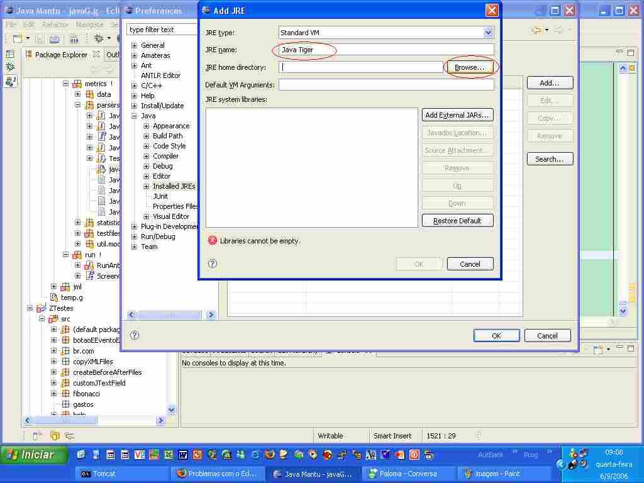Click the Debug bug icon in Eclipse toolbar
The height and width of the screenshot is (483, 644).
(98, 39)
